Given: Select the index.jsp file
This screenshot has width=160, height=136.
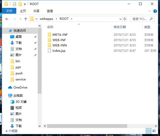Looking at the screenshot, I should (x=59, y=50).
